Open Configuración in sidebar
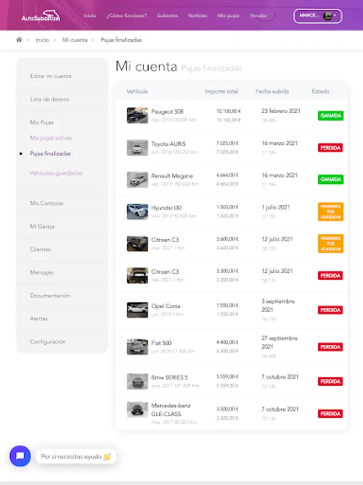 [48, 342]
